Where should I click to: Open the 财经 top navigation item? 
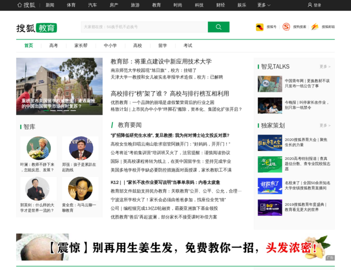tap(220, 5)
